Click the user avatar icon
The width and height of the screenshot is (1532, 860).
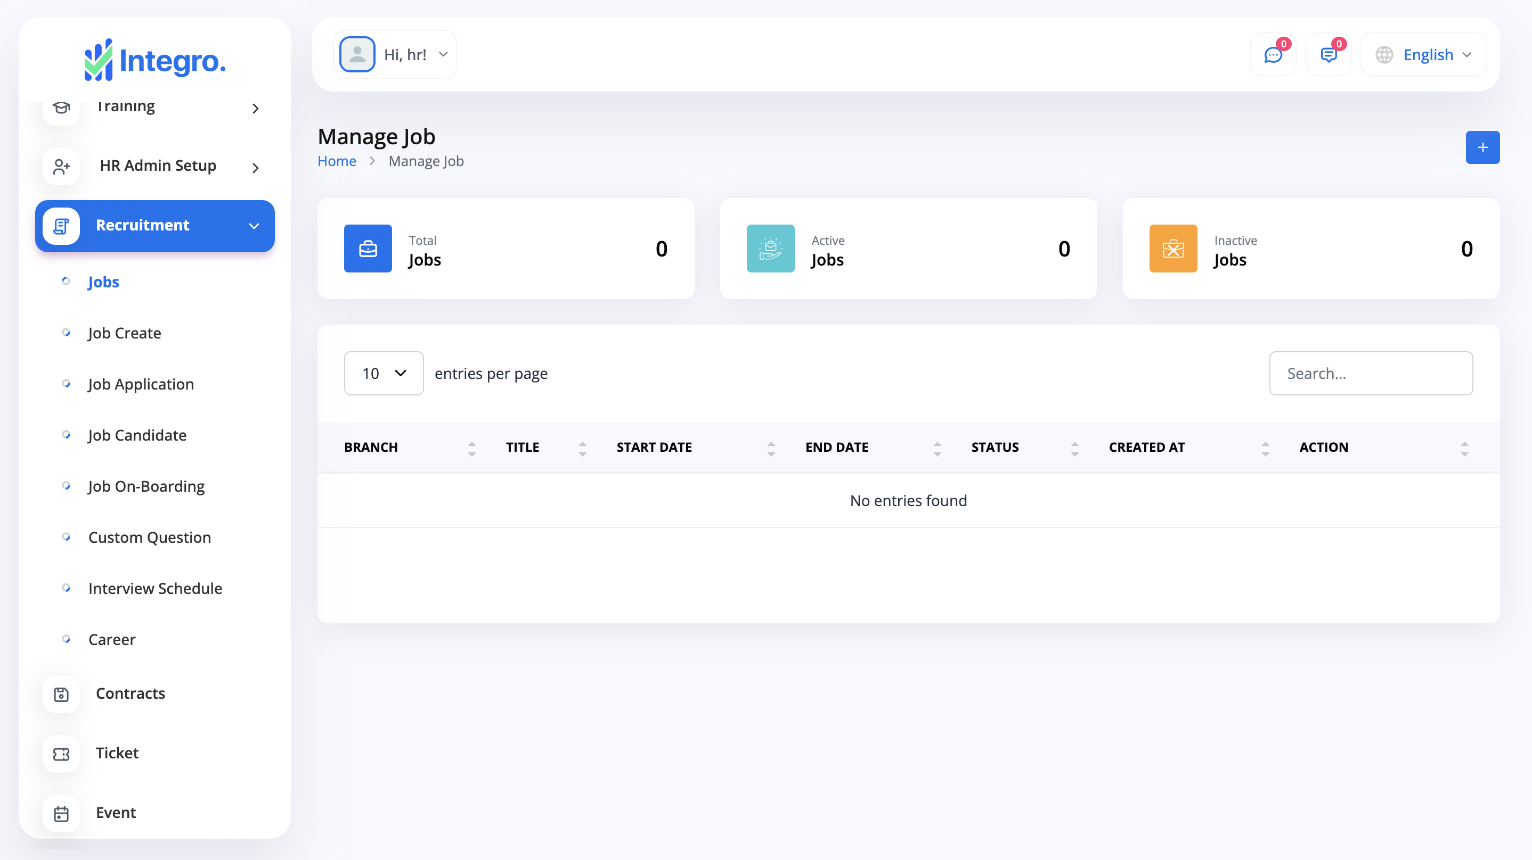pyautogui.click(x=357, y=55)
